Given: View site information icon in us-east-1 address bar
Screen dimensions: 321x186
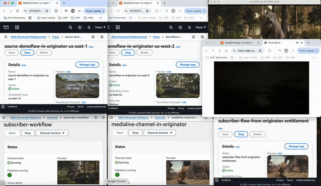Looking at the screenshot, I should click(x=25, y=11).
